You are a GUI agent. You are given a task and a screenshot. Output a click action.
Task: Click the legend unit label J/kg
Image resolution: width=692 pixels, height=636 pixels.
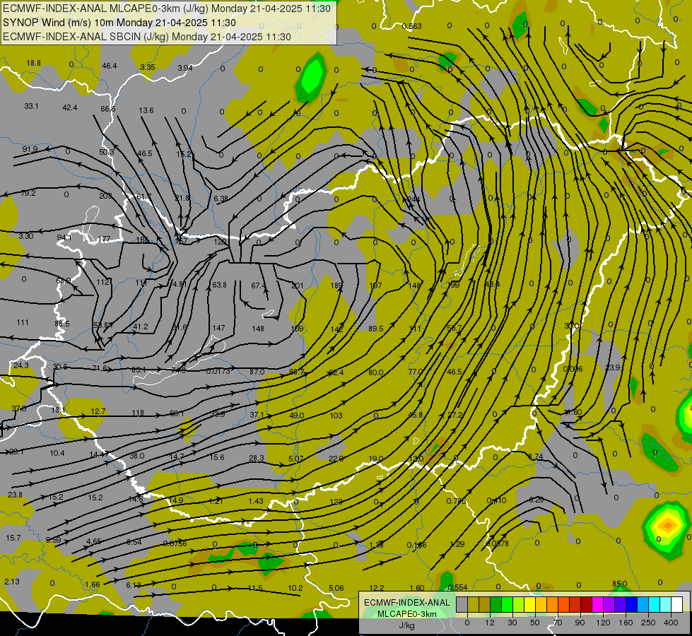click(x=406, y=625)
